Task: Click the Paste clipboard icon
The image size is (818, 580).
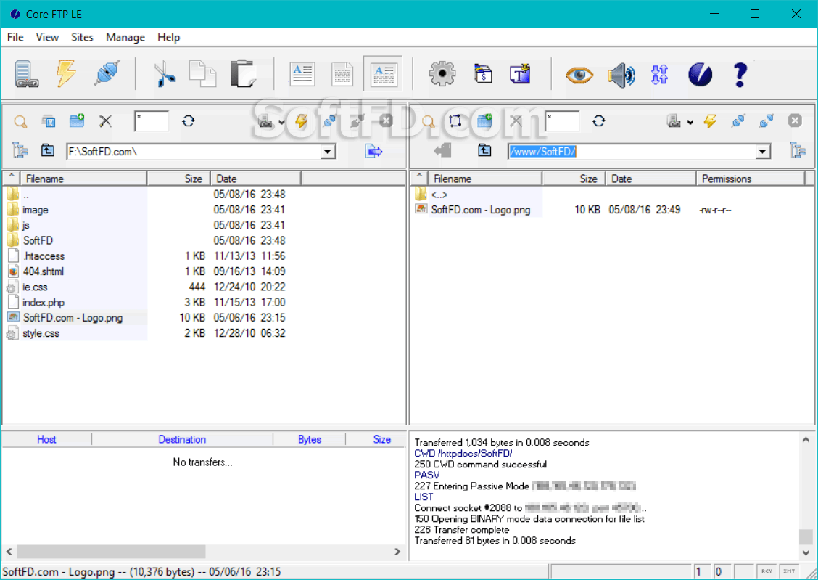Action: (243, 73)
